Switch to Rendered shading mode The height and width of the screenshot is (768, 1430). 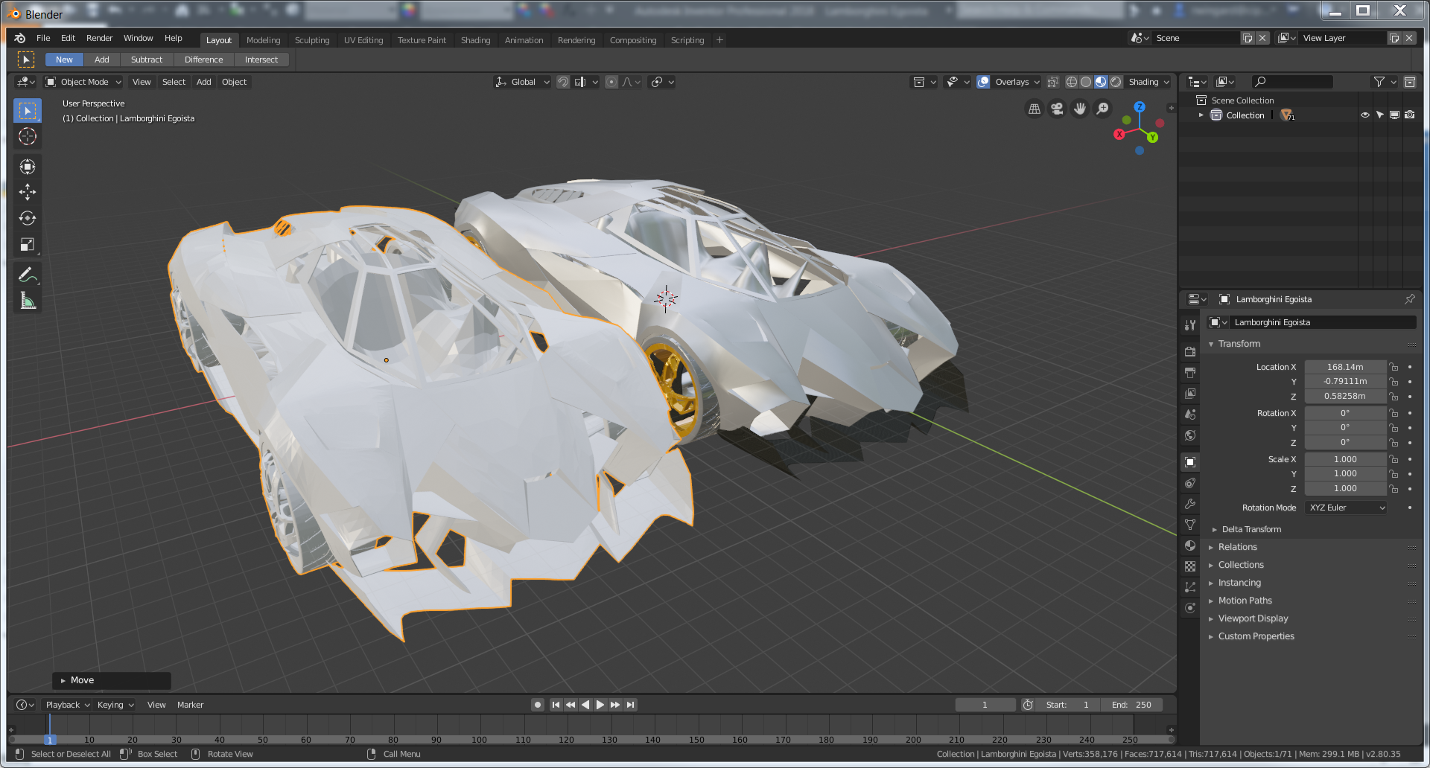coord(1116,82)
